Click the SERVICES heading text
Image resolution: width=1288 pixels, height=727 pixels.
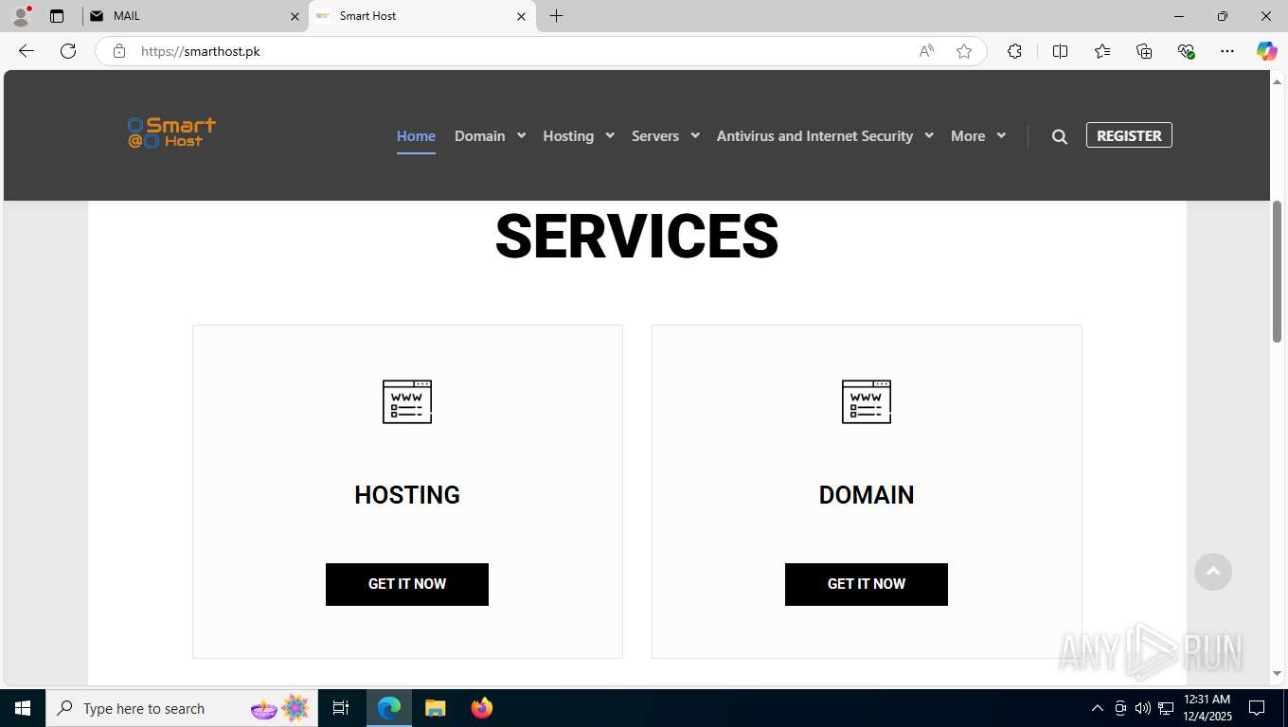[x=637, y=236]
